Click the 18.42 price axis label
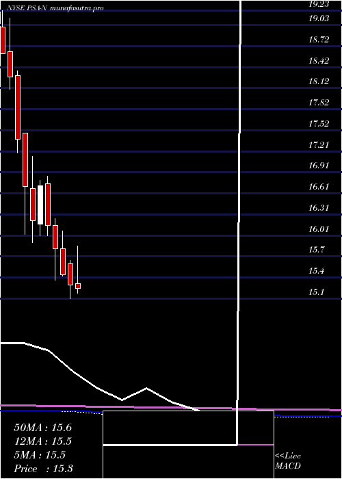342x479 pixels. click(319, 60)
